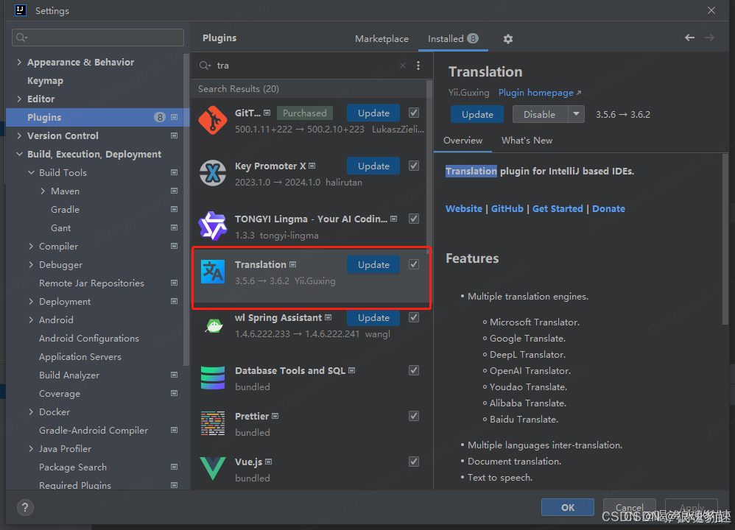The height and width of the screenshot is (530, 735).
Task: Click the forward arrow in Plugins header
Action: 710,38
